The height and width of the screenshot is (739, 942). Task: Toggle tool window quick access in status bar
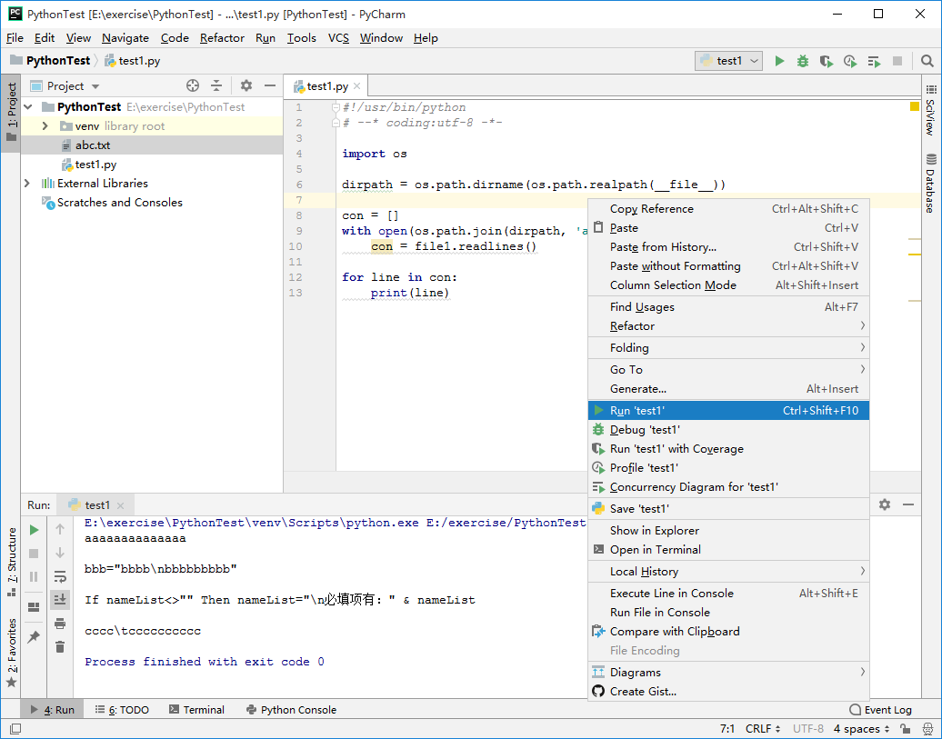(15, 729)
